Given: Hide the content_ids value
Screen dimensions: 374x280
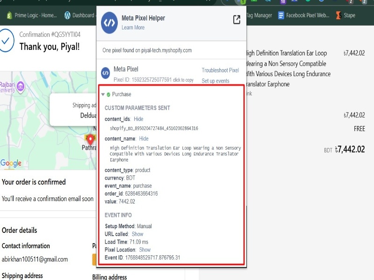Looking at the screenshot, I should point(138,119).
